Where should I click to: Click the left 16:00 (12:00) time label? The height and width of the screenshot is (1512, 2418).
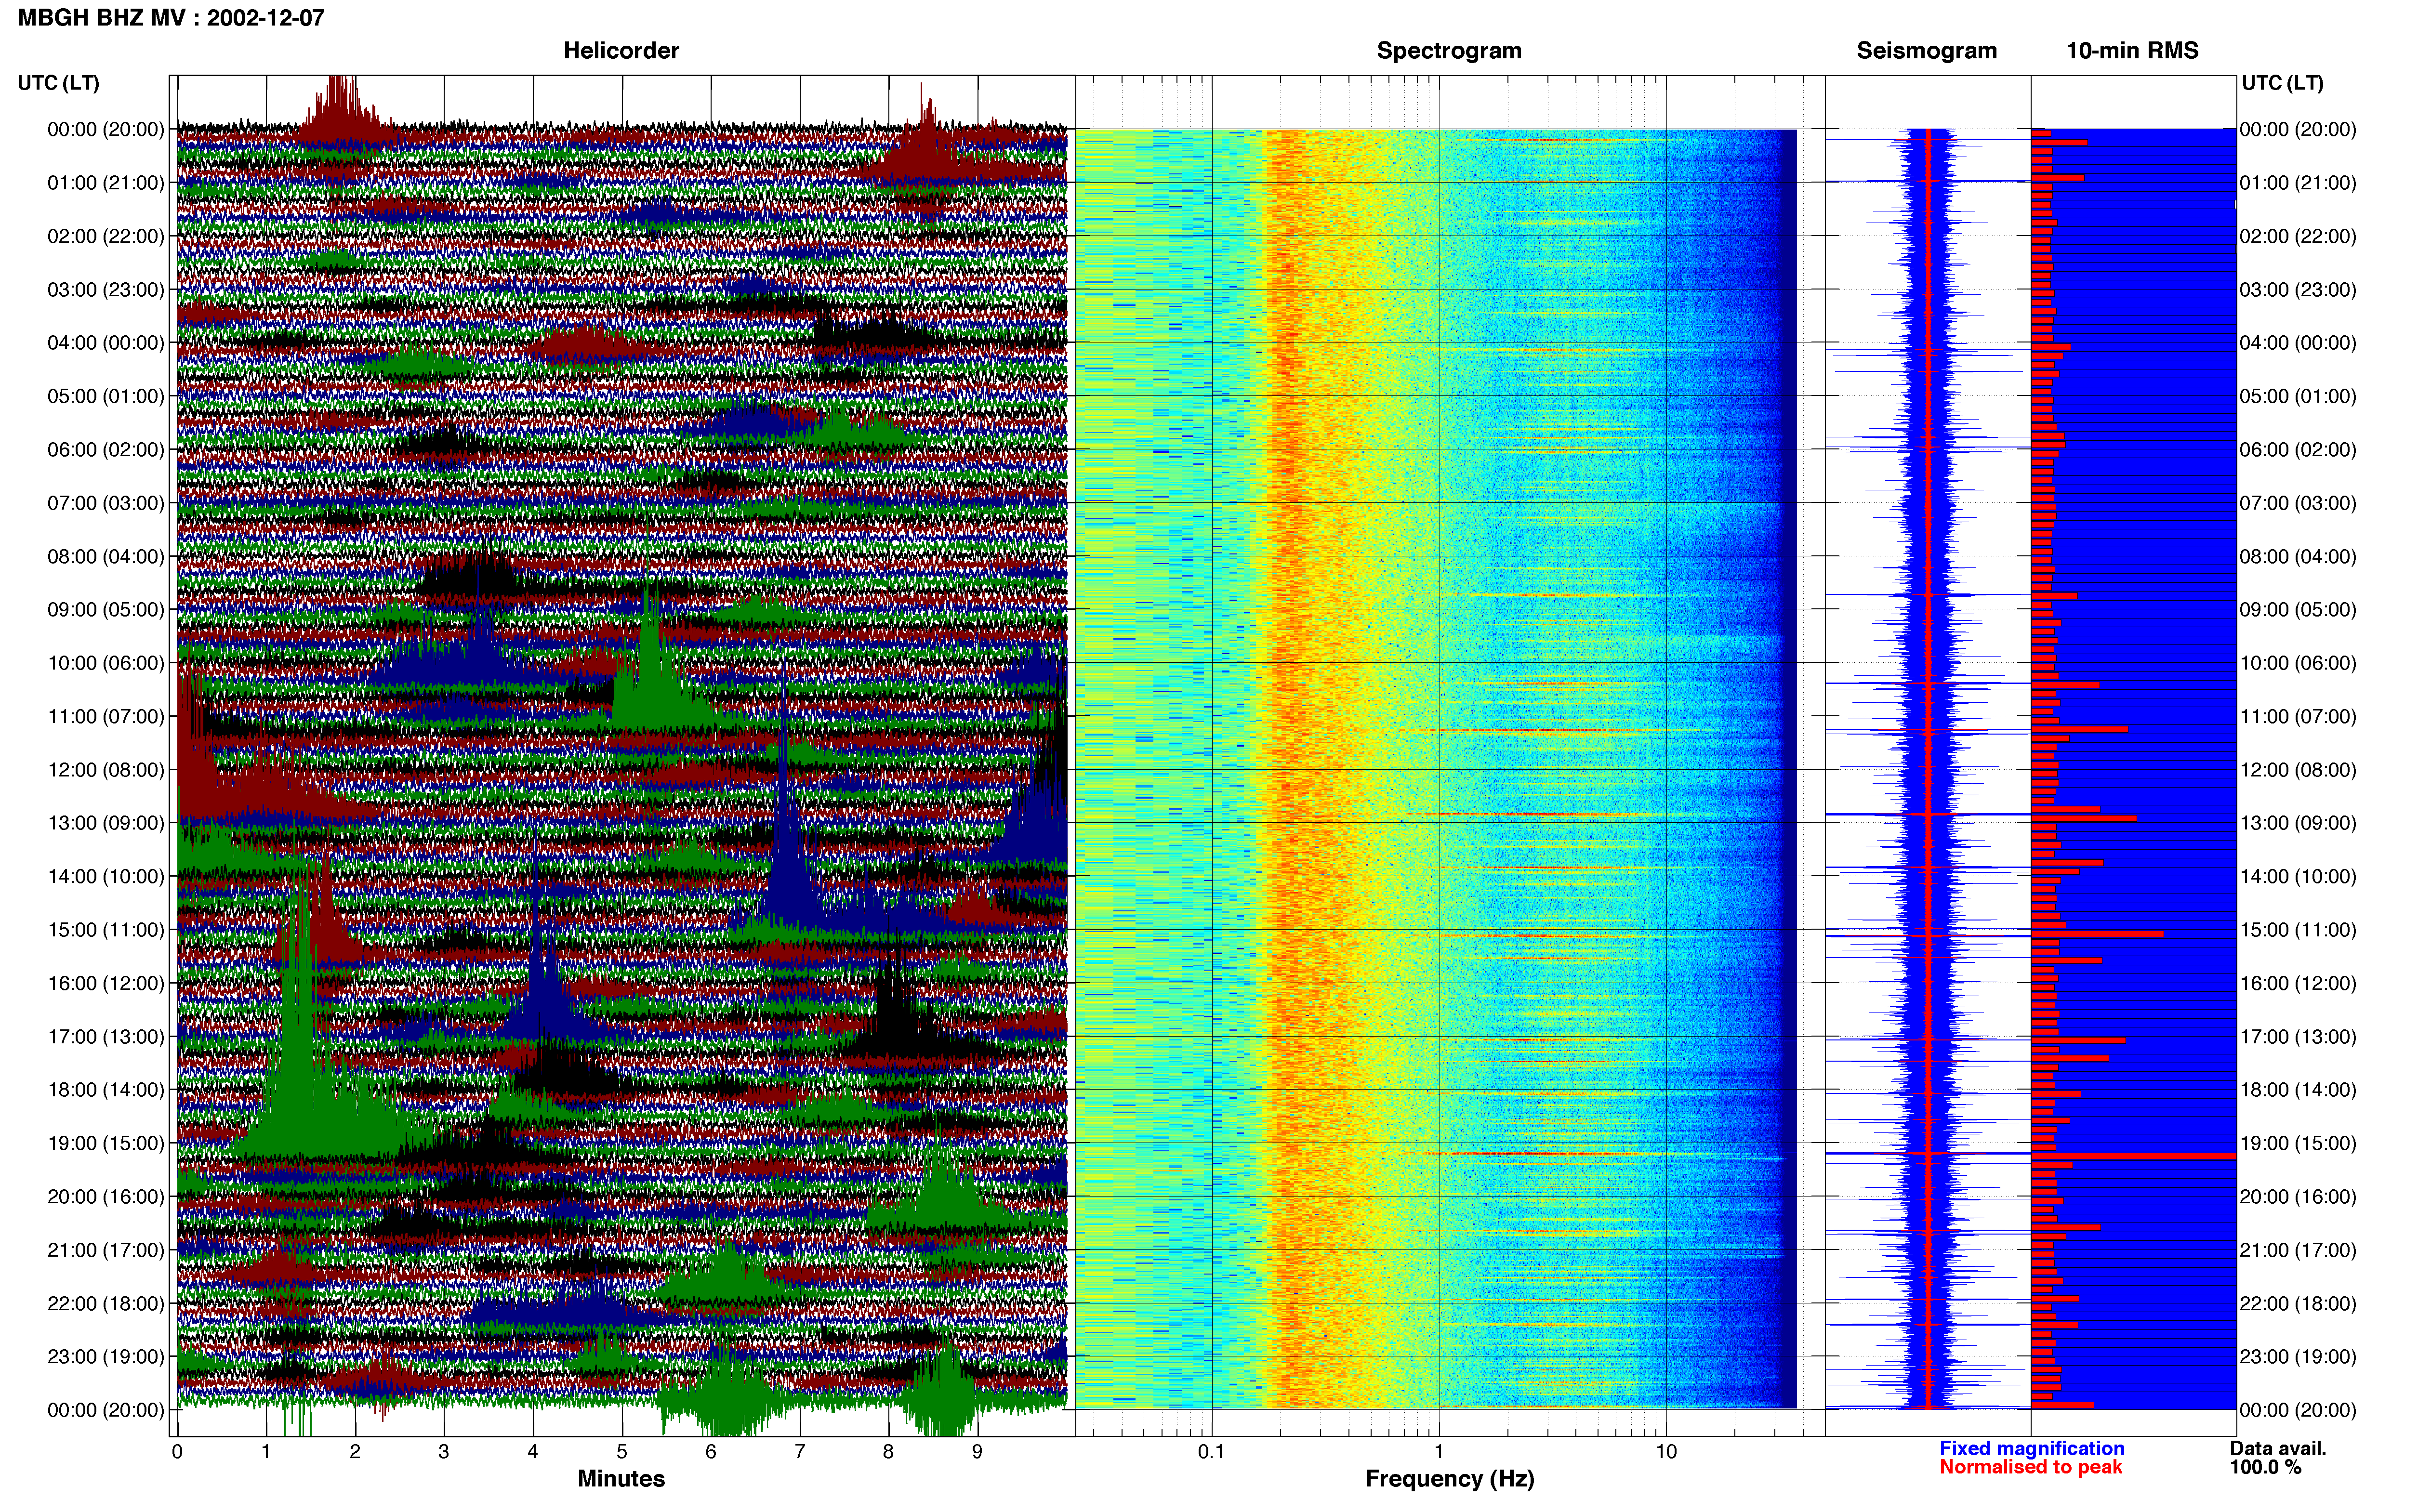click(105, 983)
